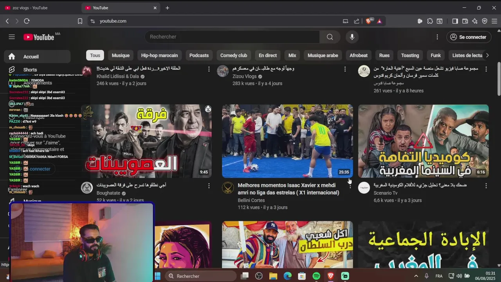Open YouTube settings three-dot menu
The height and width of the screenshot is (282, 501).
click(x=437, y=37)
